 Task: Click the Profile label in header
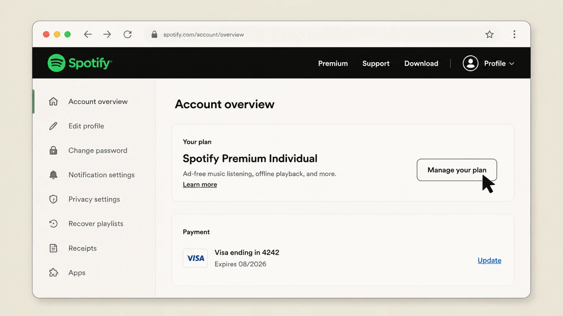coord(495,63)
